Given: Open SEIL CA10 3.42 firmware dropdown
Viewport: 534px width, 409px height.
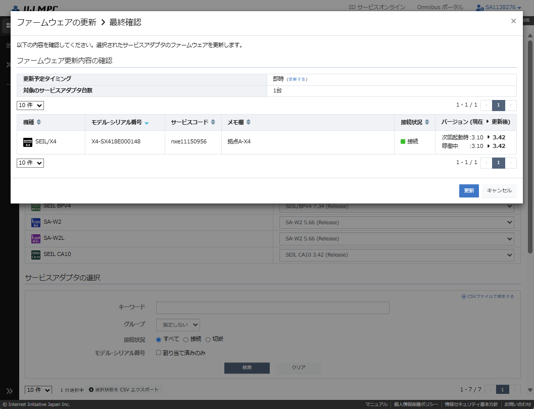Looking at the screenshot, I should point(397,255).
